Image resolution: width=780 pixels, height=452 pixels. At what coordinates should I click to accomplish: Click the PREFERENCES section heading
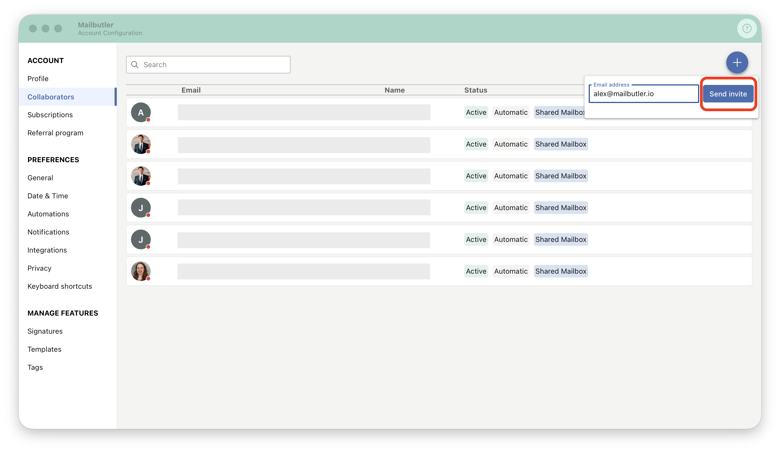(53, 160)
